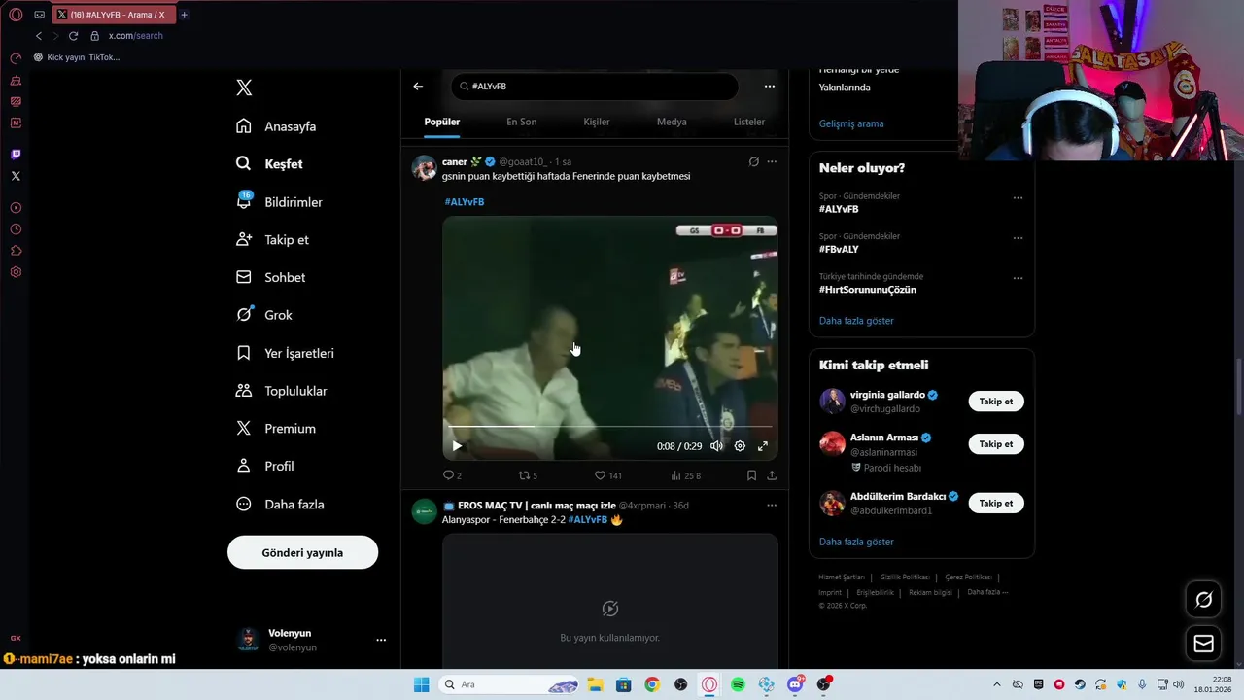Open Volenyun account switcher menu
This screenshot has height=700, width=1244.
[381, 640]
